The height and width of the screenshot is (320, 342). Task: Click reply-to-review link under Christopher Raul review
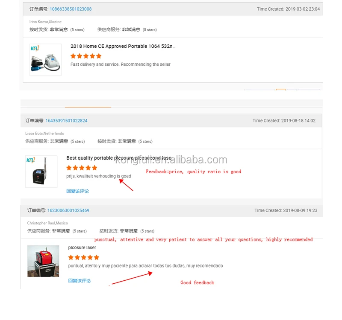pos(80,281)
